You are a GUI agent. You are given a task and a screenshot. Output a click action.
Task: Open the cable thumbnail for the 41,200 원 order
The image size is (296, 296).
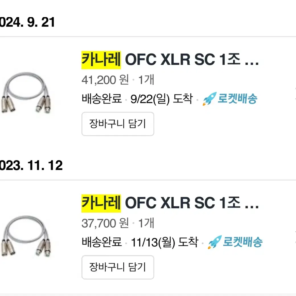click(25, 92)
